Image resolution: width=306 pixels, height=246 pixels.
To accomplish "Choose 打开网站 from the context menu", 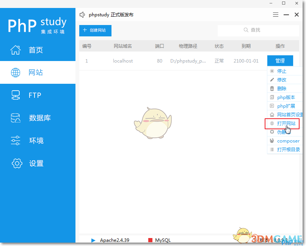I will point(285,123).
